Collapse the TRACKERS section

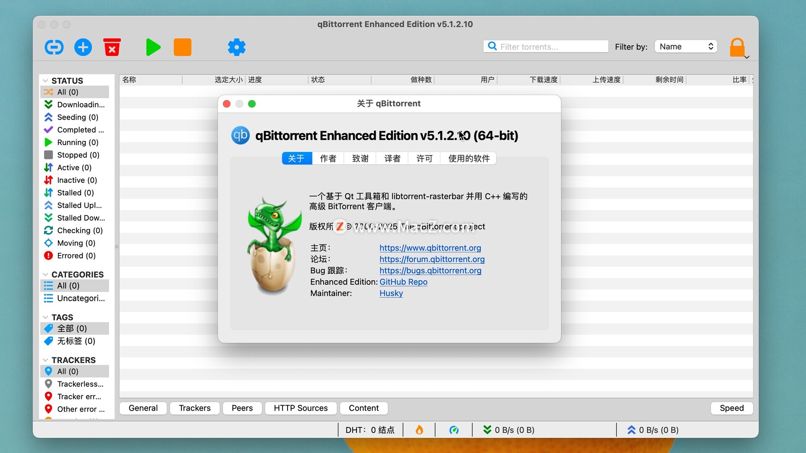[x=45, y=360]
